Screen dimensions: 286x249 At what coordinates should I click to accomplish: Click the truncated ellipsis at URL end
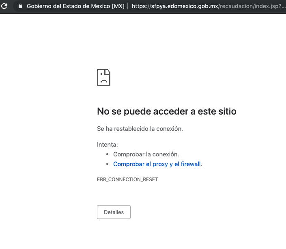[283, 6]
